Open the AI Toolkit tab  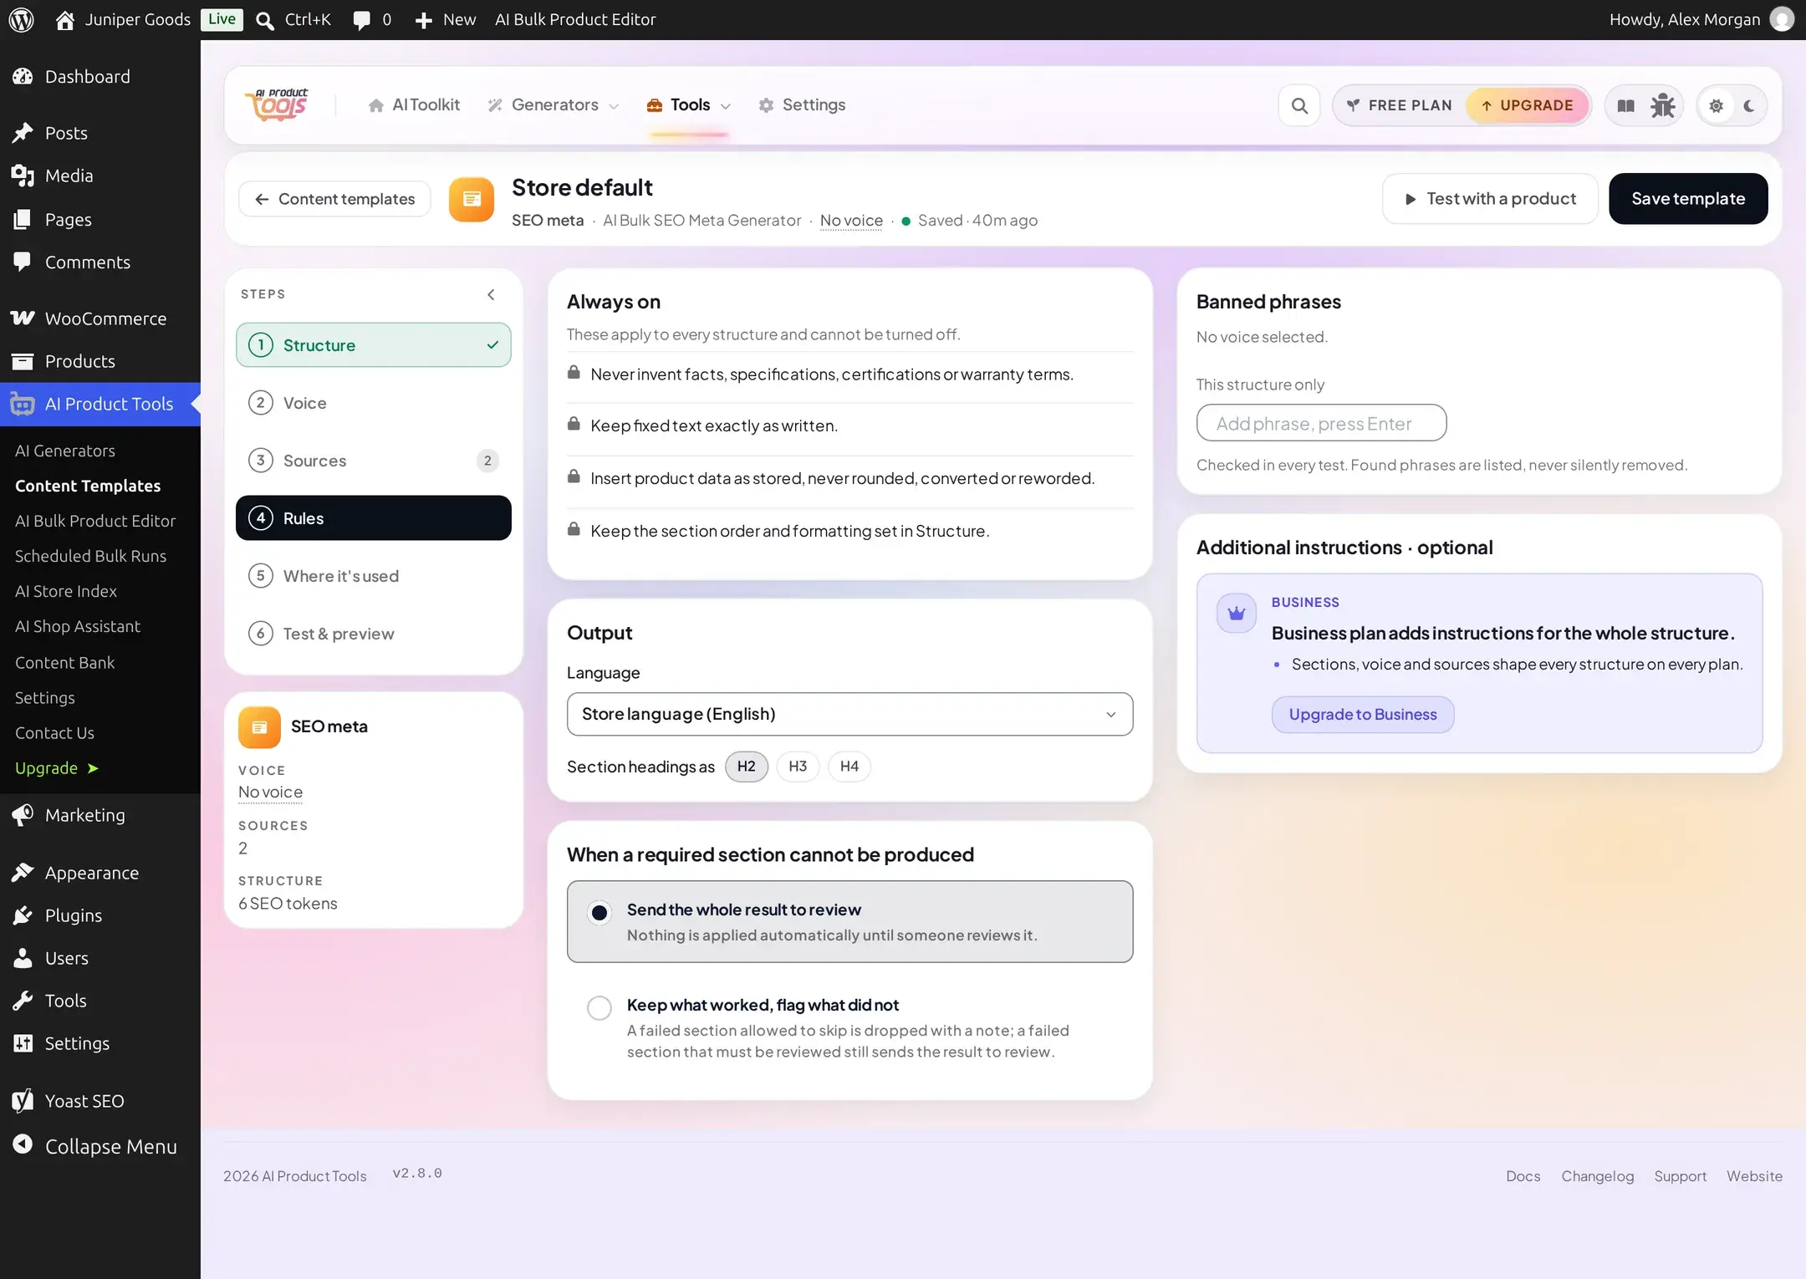[x=414, y=105]
